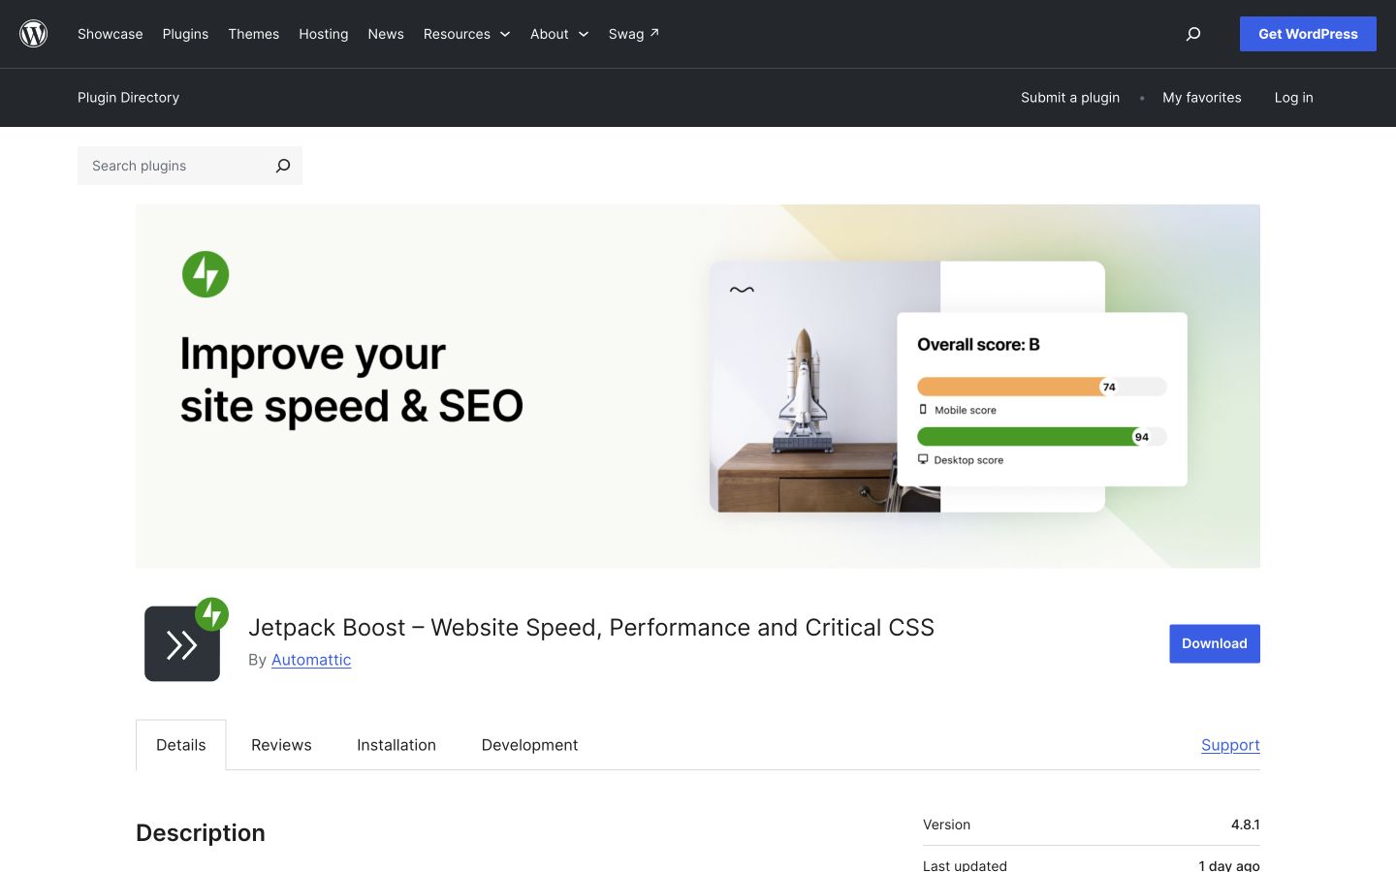Viewport: 1396px width, 872px height.
Task: Click Log in
Action: pyautogui.click(x=1294, y=98)
